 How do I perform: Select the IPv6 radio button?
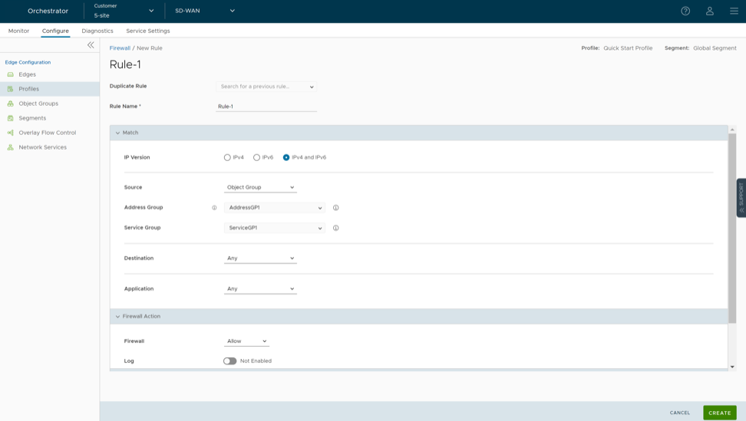click(256, 157)
